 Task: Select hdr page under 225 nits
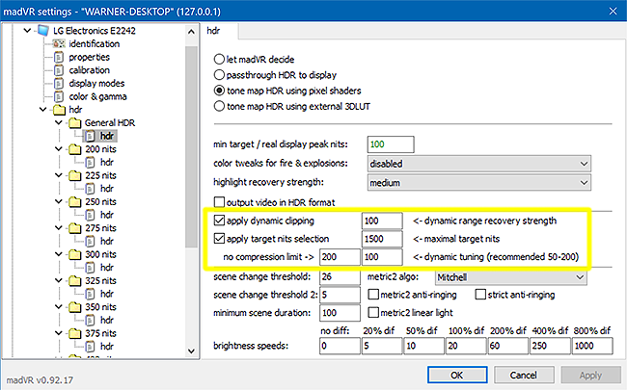tap(106, 189)
